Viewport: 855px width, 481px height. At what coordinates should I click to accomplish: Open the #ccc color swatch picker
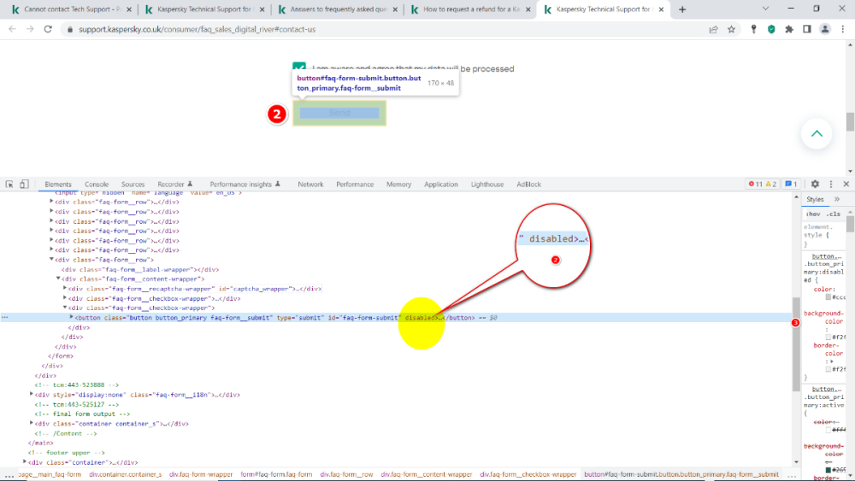coord(828,296)
